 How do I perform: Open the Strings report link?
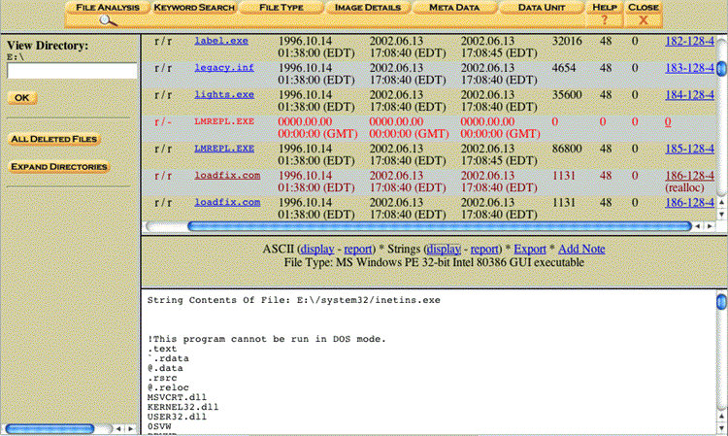coord(487,248)
